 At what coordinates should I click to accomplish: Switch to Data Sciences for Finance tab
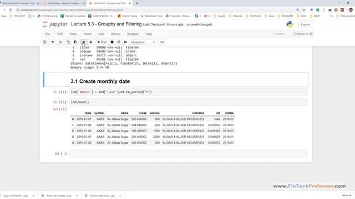(18, 3)
